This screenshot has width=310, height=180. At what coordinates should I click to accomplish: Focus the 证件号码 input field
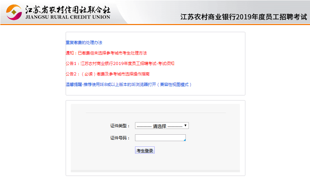click(x=160, y=138)
